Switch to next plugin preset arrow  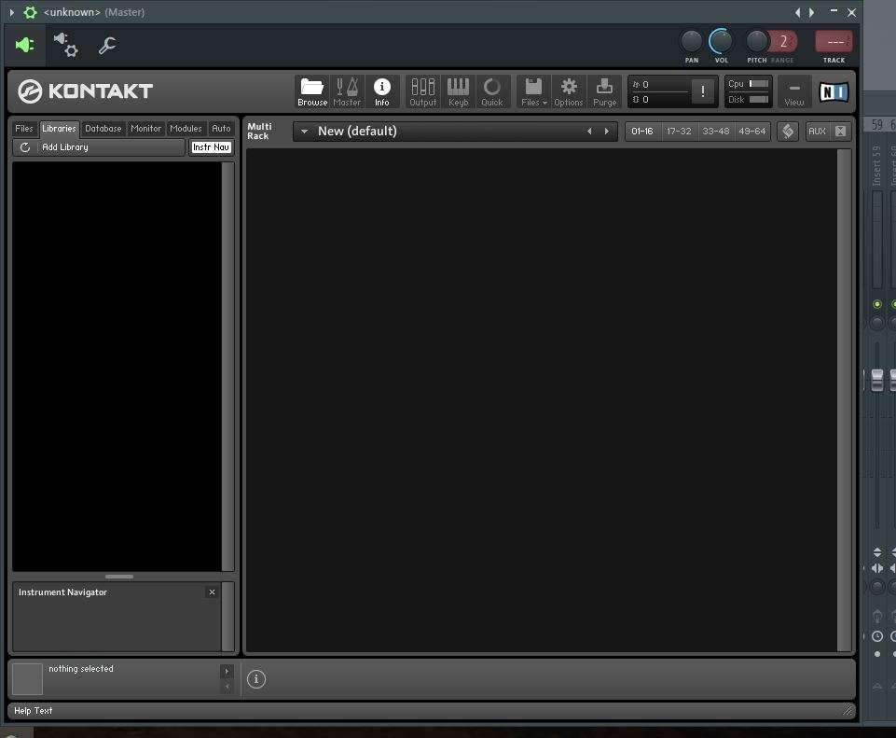point(811,12)
